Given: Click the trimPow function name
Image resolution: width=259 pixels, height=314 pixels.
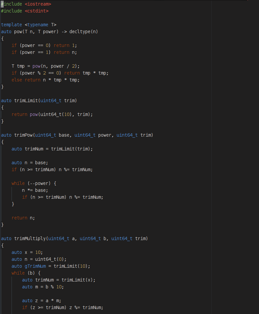Looking at the screenshot, I should click(23, 135).
